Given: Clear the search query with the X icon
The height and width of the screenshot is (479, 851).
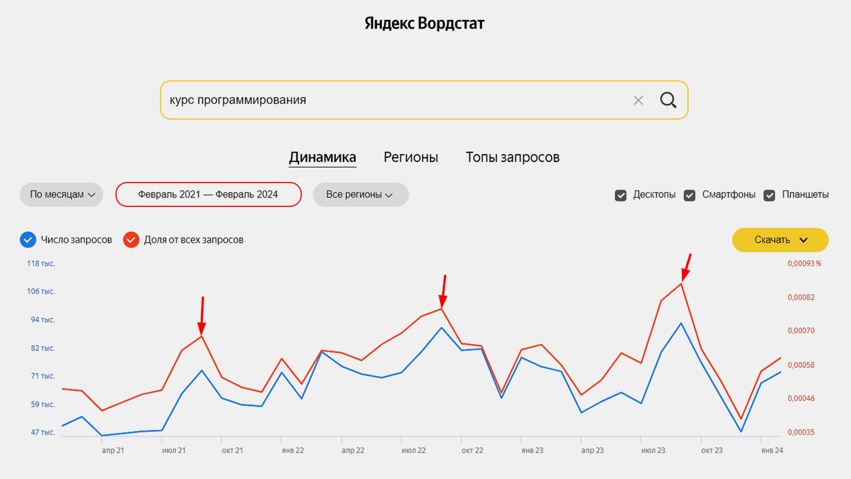Looking at the screenshot, I should [638, 100].
